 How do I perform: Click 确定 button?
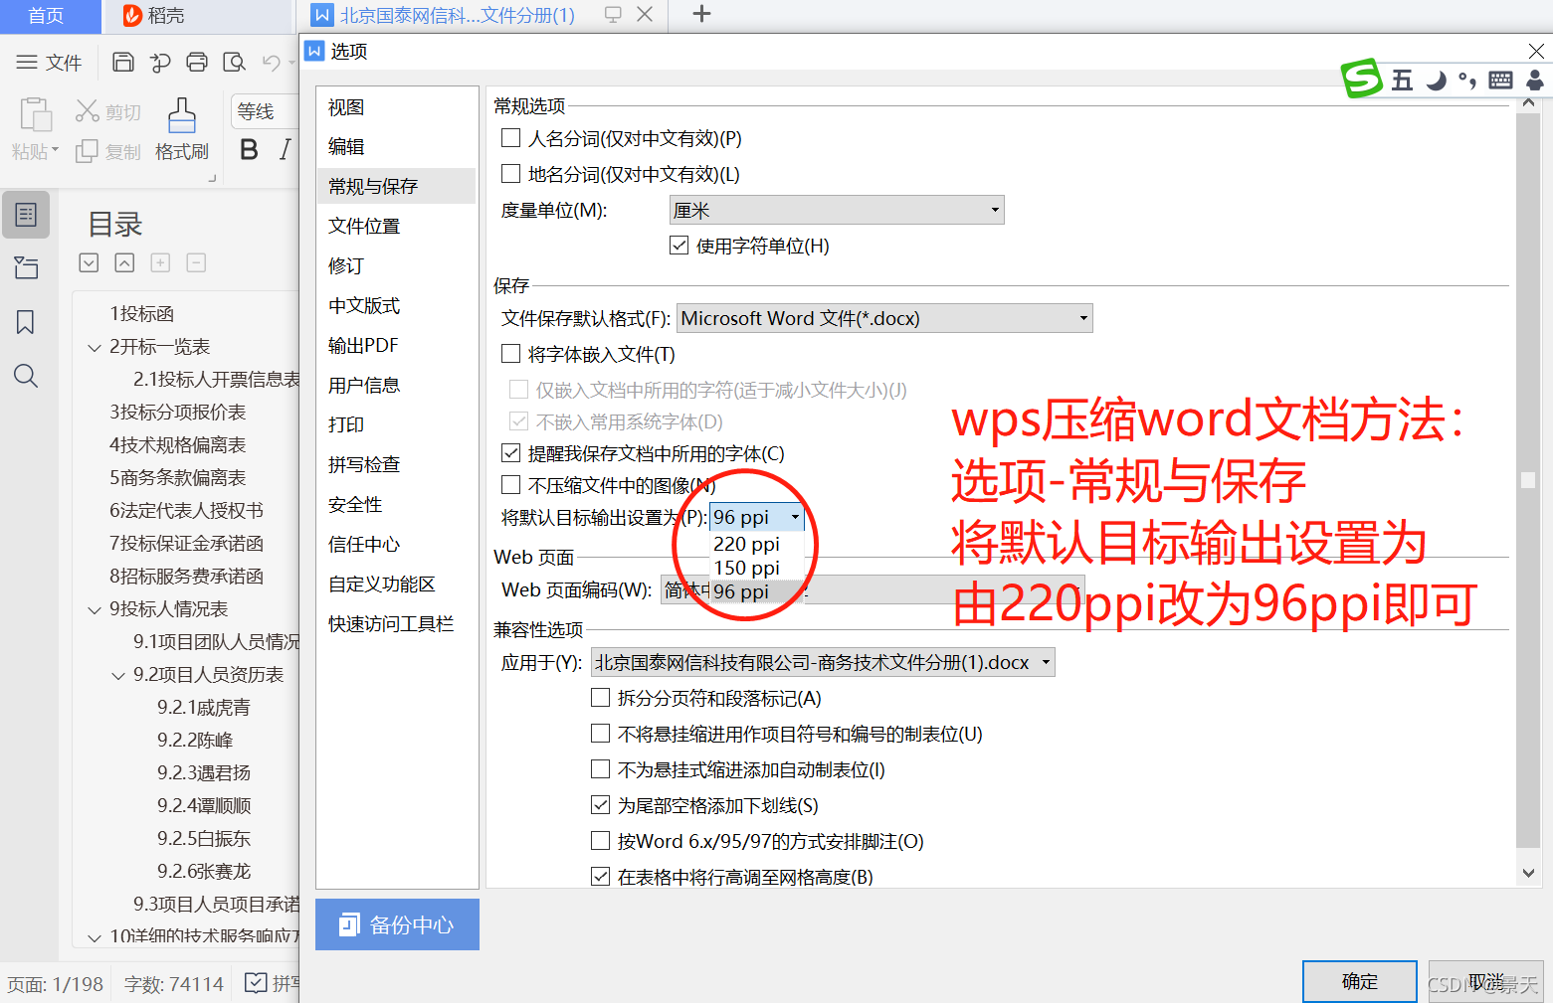[1360, 981]
